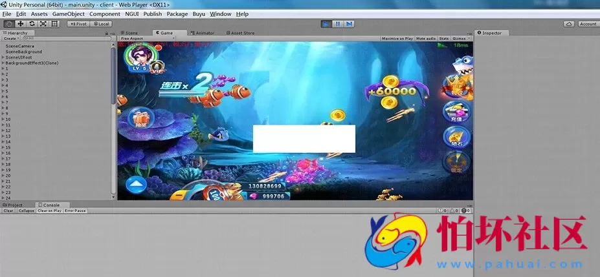The image size is (600, 277).
Task: Open the NGUI menu
Action: click(x=132, y=14)
